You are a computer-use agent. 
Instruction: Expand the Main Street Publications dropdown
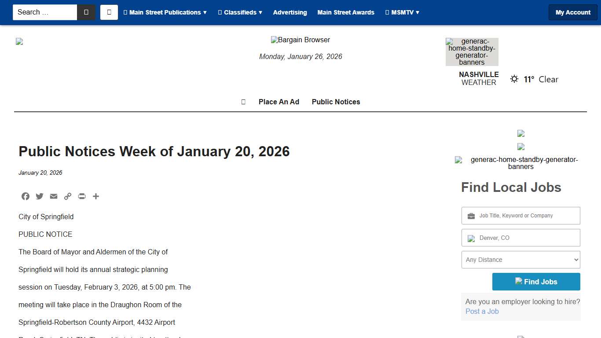coord(165,12)
